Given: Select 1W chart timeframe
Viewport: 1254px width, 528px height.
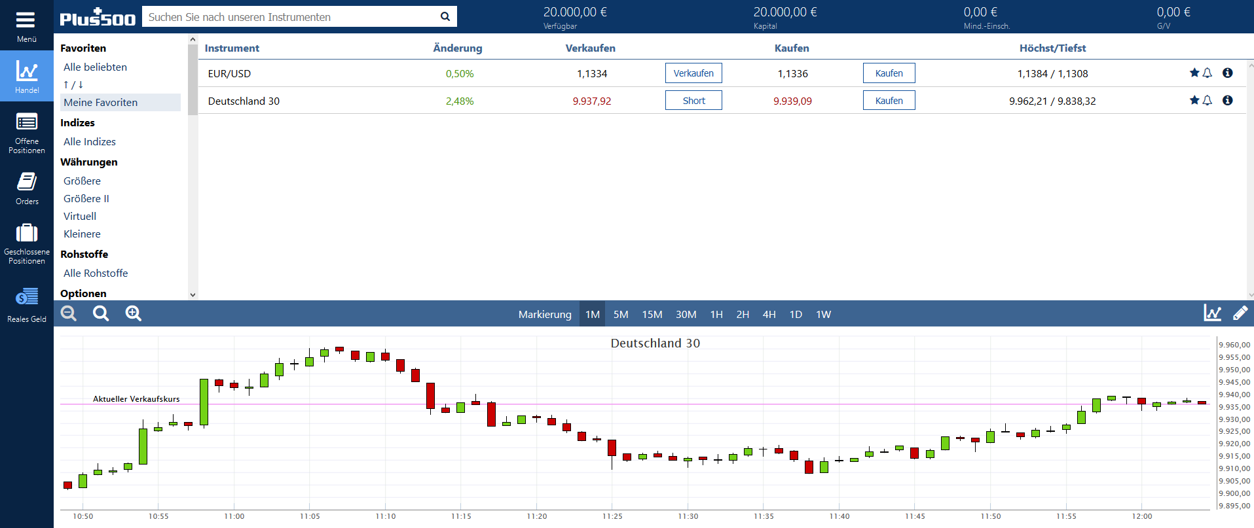Looking at the screenshot, I should click(823, 315).
